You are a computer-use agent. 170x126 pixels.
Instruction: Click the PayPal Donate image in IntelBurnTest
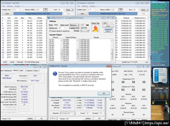(108, 30)
